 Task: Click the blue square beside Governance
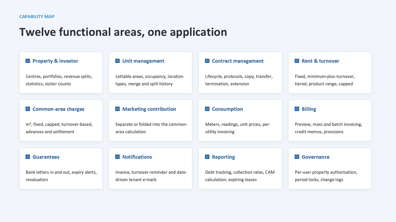[297, 157]
